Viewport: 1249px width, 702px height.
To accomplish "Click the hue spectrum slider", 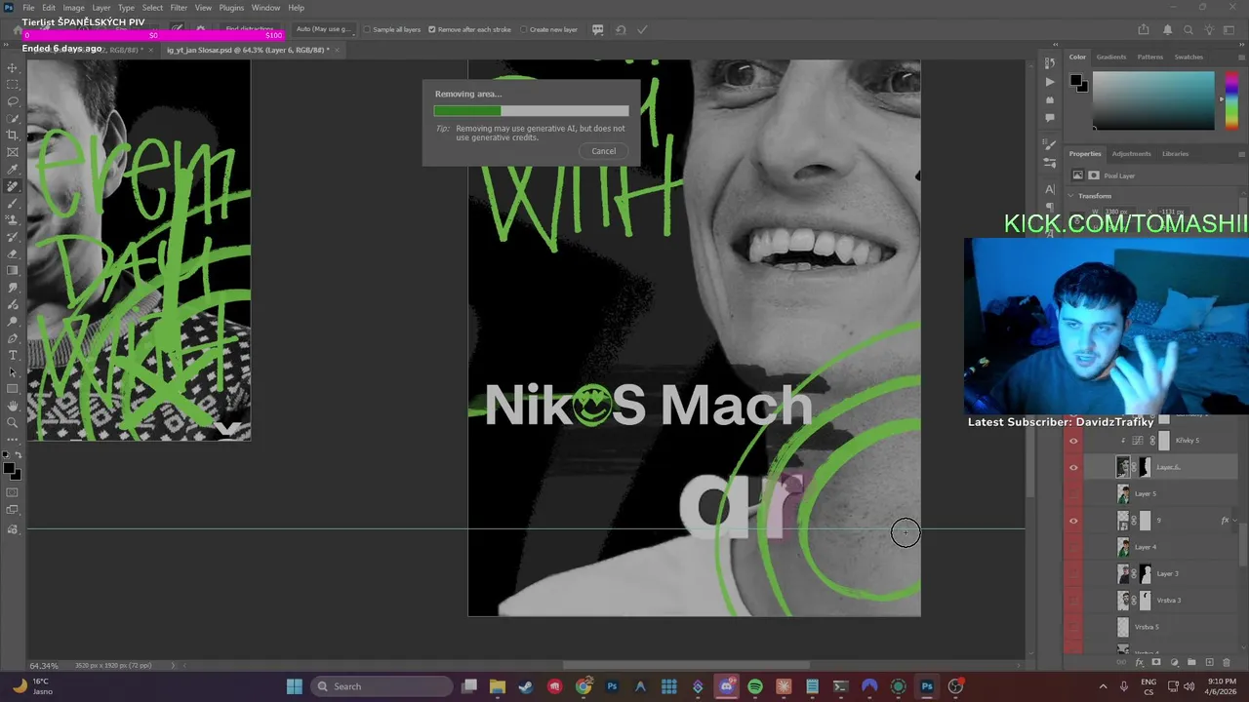I will point(1231,100).
